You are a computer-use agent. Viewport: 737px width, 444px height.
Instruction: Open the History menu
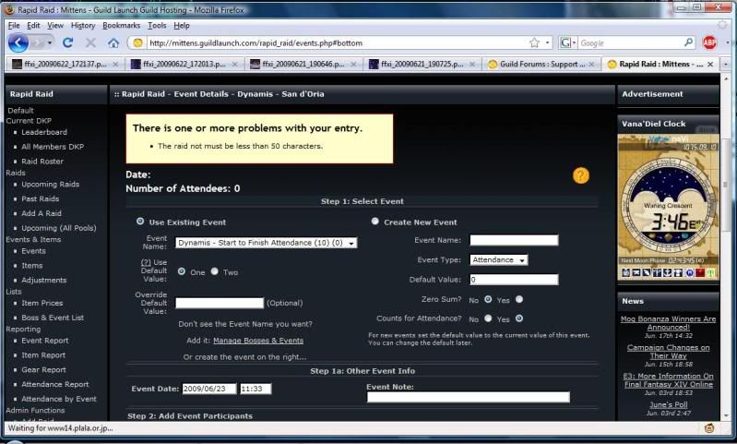click(83, 26)
